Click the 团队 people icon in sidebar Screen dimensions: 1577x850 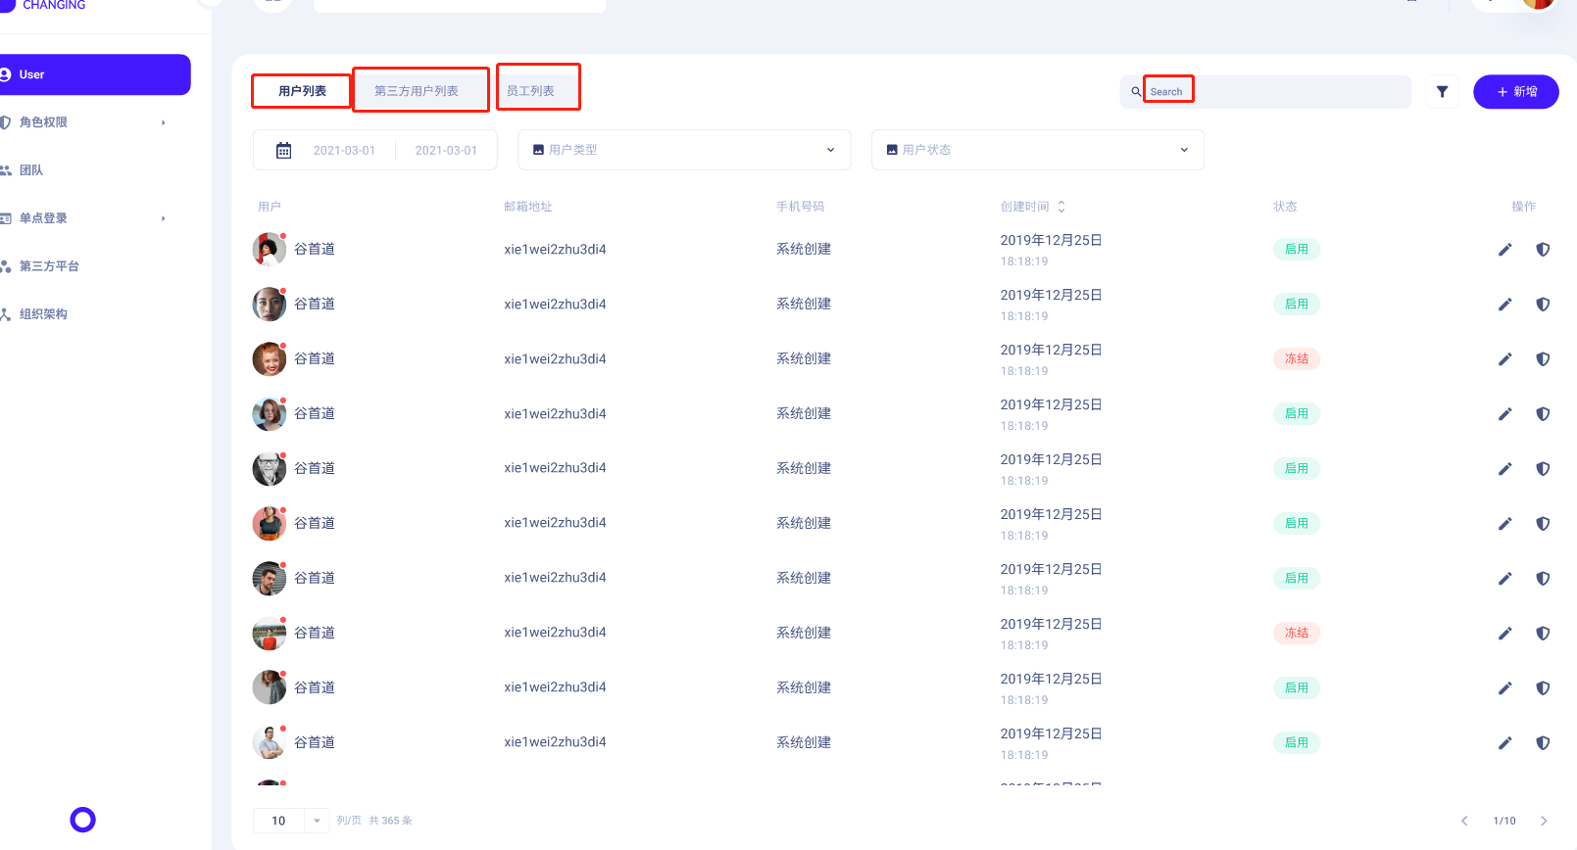coord(6,170)
